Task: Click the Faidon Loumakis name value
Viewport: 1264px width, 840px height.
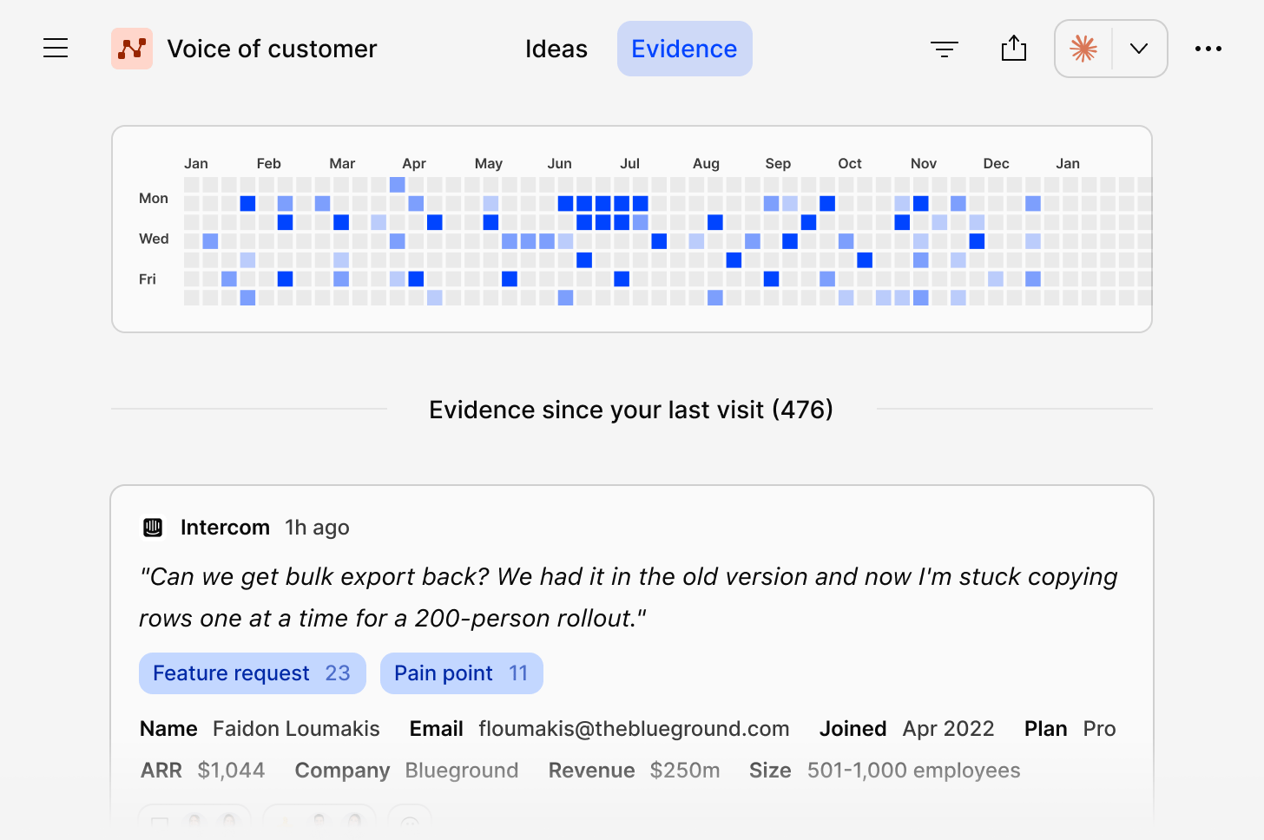Action: coord(297,729)
